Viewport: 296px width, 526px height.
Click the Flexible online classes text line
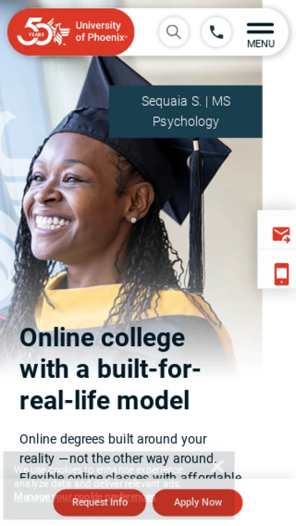tap(131, 477)
